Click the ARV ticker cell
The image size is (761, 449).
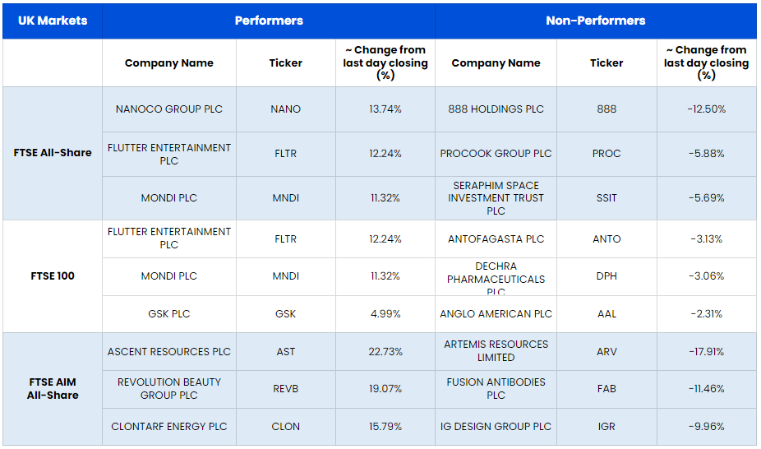click(606, 352)
